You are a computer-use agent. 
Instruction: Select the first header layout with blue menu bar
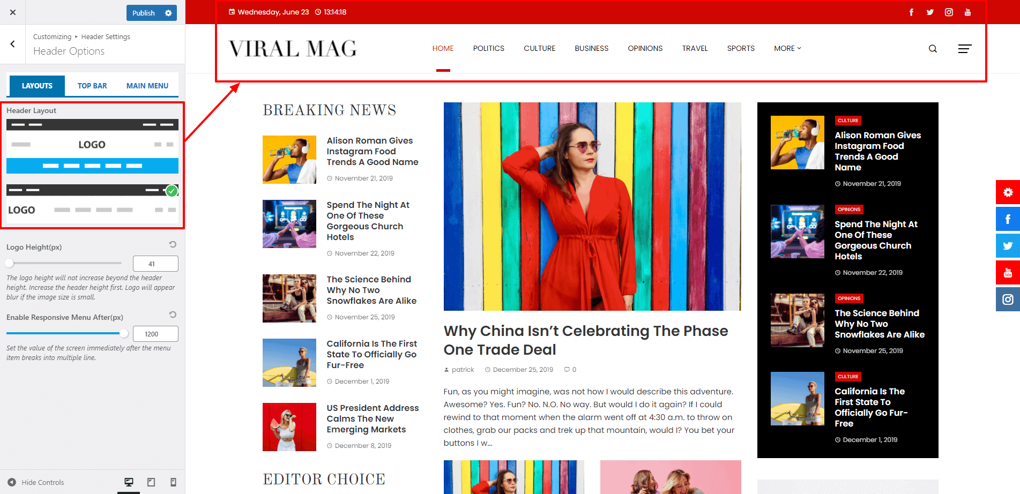[92, 146]
